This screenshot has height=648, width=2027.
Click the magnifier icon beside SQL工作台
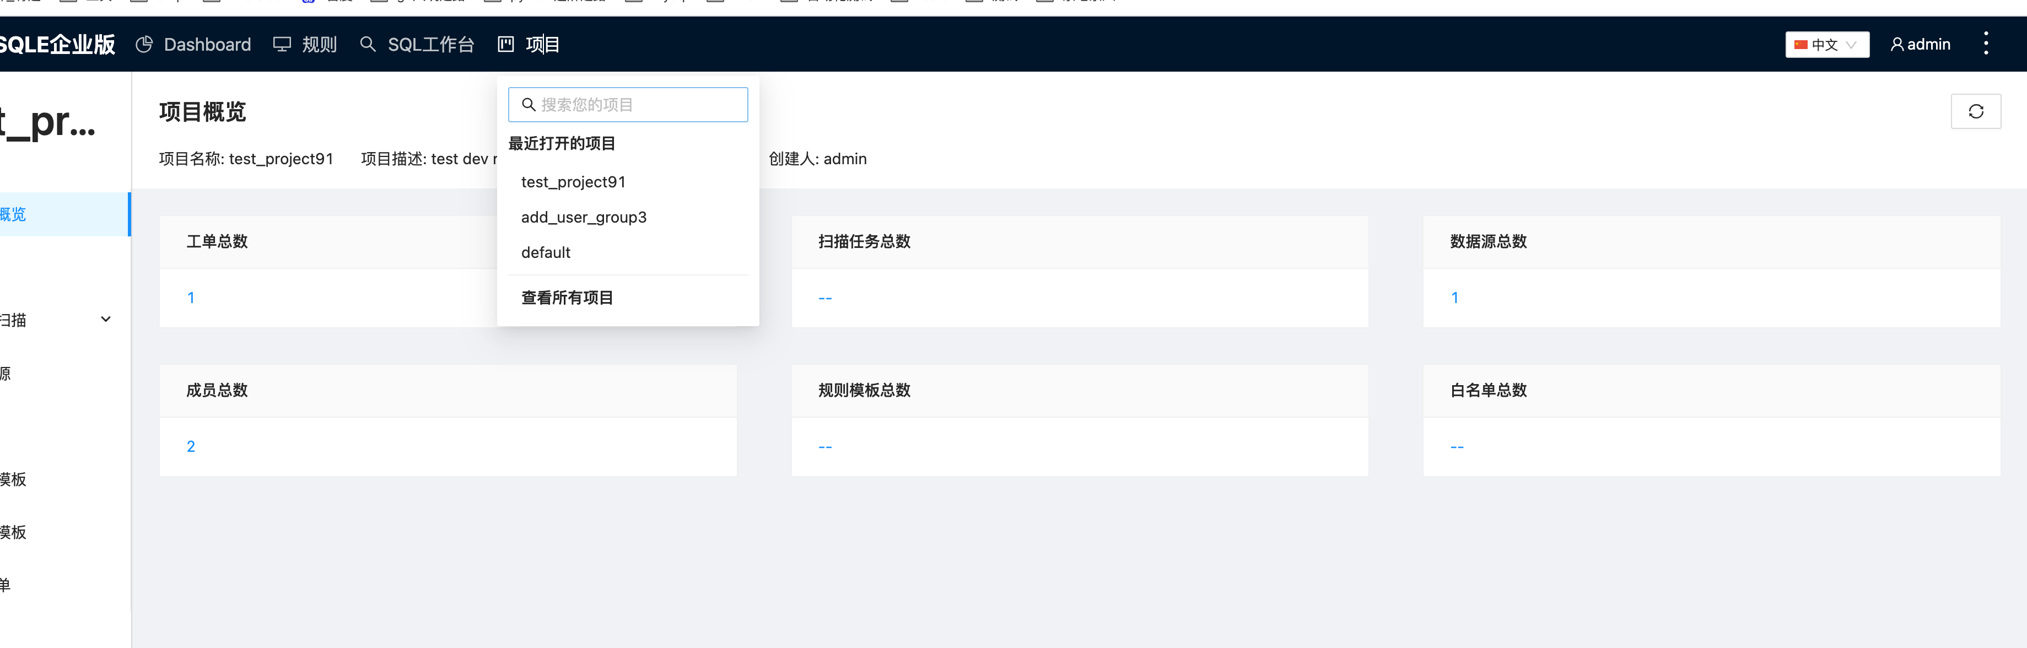point(368,45)
